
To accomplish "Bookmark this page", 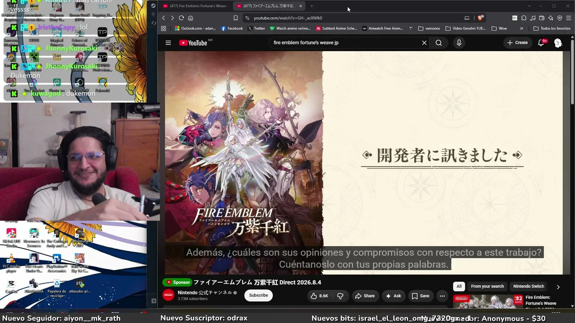I will (235, 18).
